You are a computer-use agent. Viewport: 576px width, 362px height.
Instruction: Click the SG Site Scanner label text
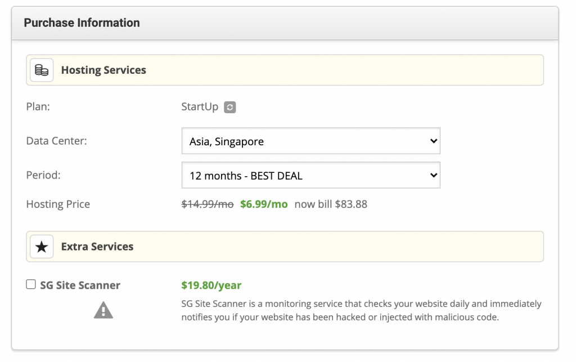[x=80, y=285]
